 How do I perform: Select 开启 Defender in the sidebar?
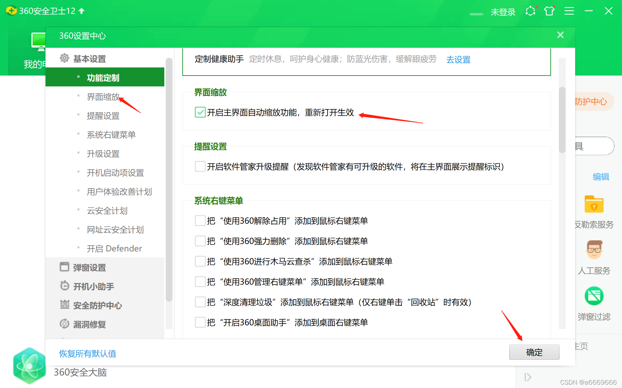pos(114,249)
